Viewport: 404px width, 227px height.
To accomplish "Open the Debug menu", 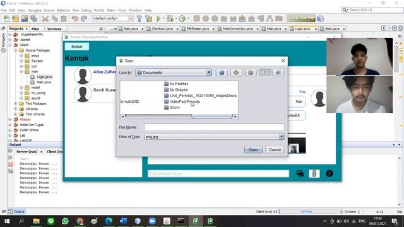I will 86,10.
